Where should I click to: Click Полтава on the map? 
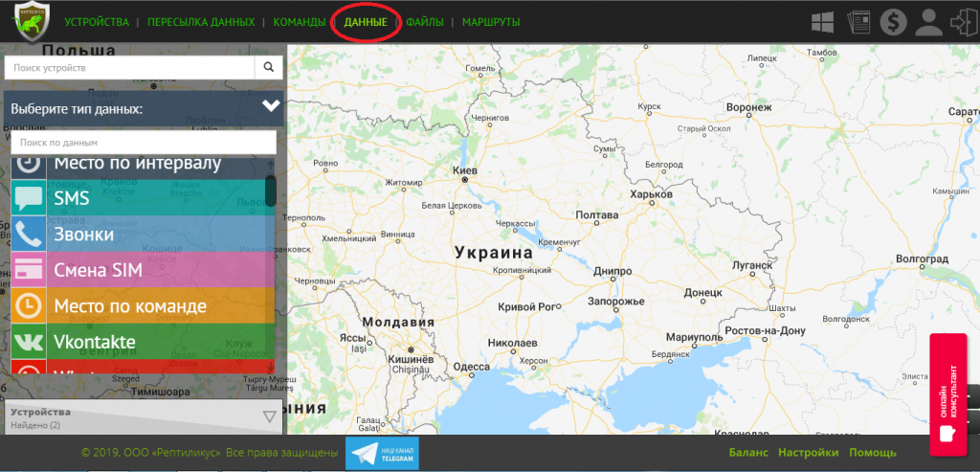(596, 215)
